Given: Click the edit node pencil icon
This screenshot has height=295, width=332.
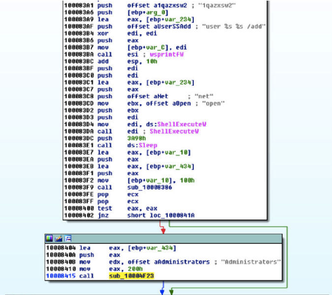Looking at the screenshot, I should coord(59,238).
